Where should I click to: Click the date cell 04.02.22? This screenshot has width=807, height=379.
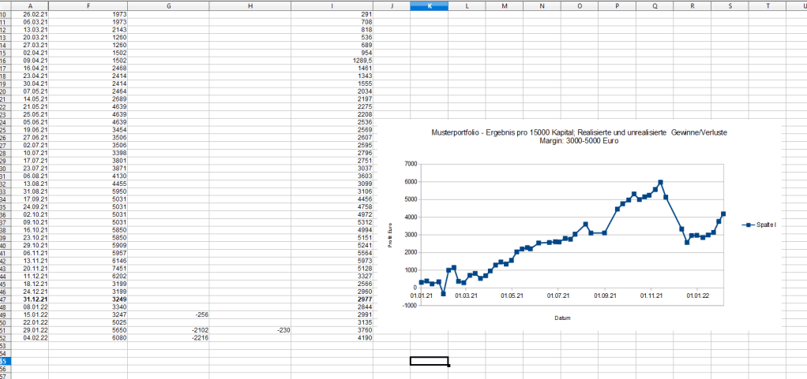click(37, 338)
